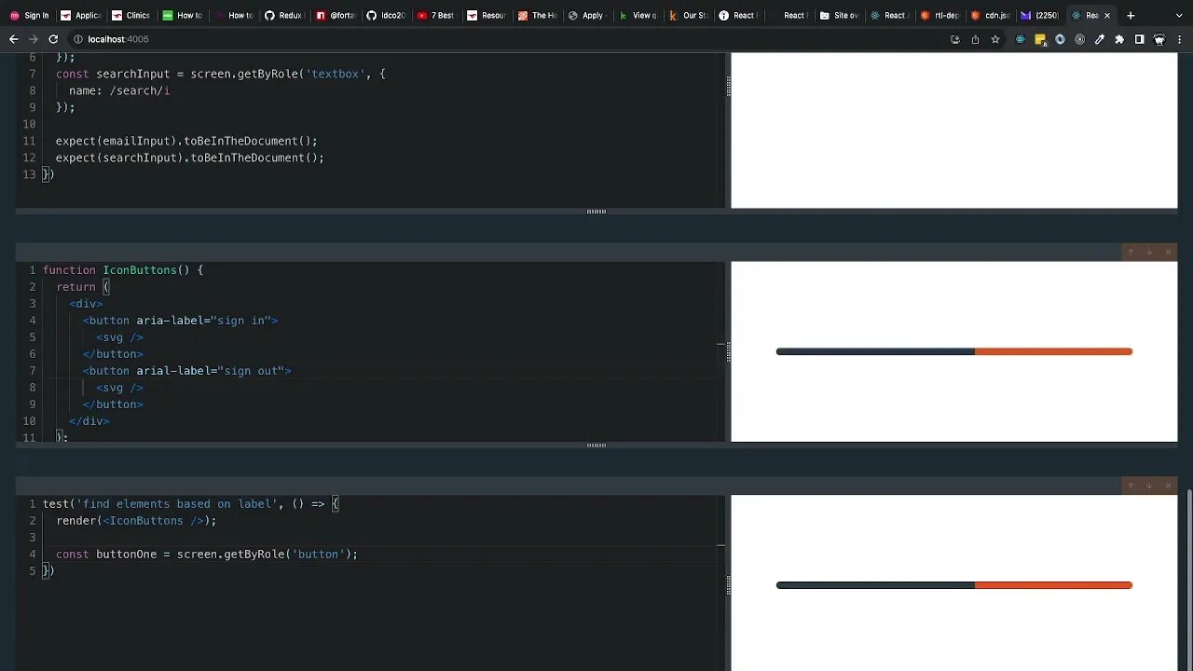Move the IconButtons code cell down

[x=1149, y=253]
